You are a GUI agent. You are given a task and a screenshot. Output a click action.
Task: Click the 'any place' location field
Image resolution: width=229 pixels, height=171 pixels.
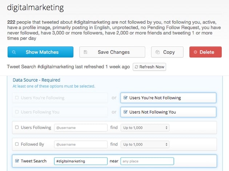tap(147, 161)
